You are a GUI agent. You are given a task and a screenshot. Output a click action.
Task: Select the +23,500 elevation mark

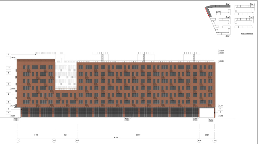pyautogui.click(x=221, y=61)
